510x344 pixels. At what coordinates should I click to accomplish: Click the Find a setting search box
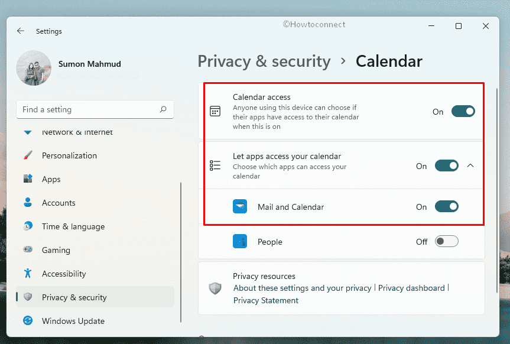click(95, 109)
